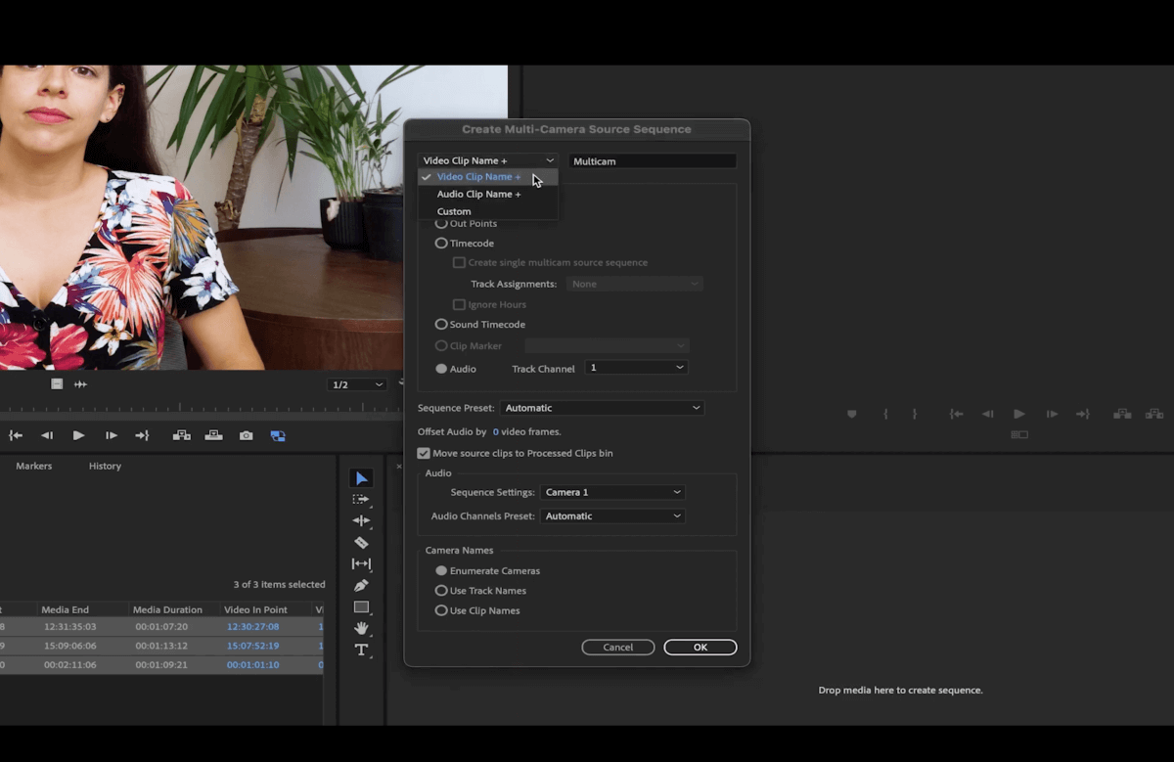1174x762 pixels.
Task: Click the Lift icon in Program monitor
Action: pos(1122,414)
